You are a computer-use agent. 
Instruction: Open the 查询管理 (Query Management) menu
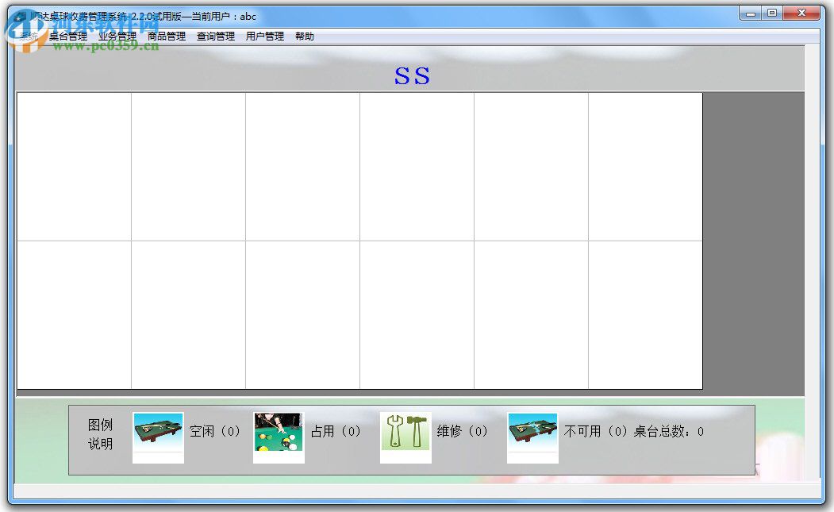[x=214, y=35]
